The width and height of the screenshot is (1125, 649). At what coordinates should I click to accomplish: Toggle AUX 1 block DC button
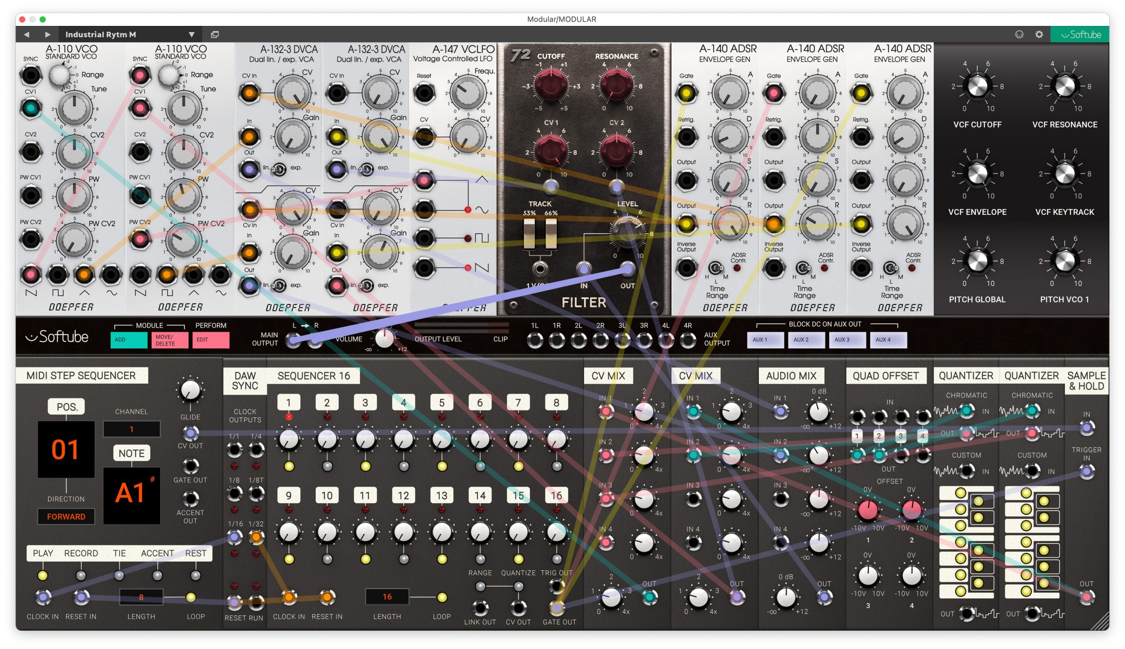tap(765, 340)
